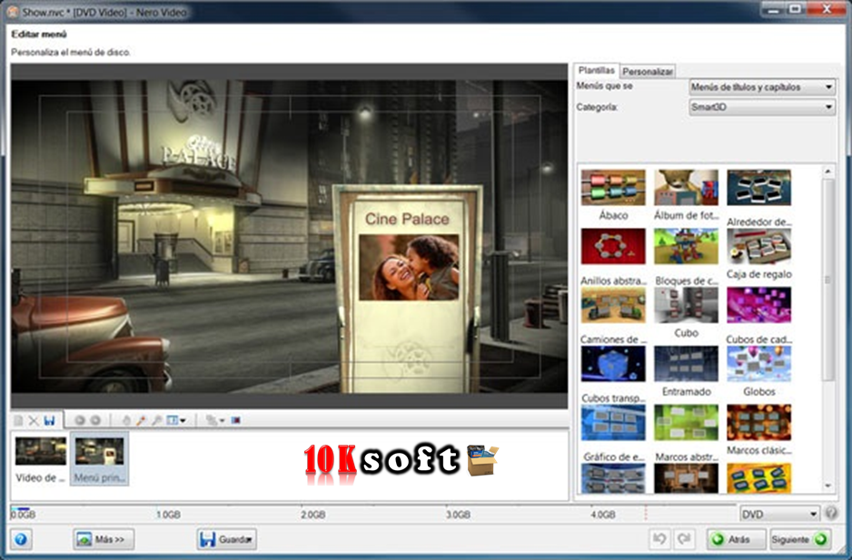Switch to the Personalizar tab
Viewport: 852px width, 560px height.
(647, 72)
